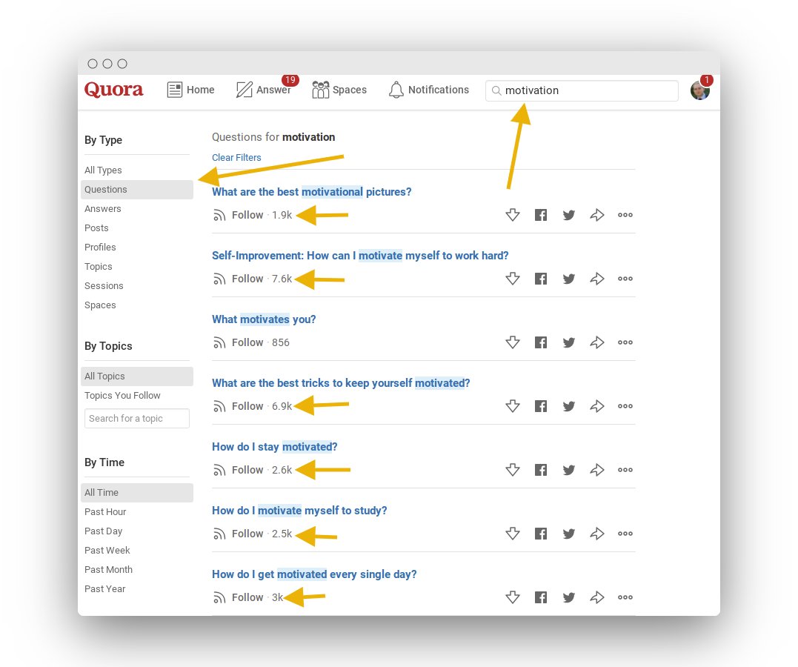Viewport: 798px width, 667px height.
Task: Open 'What are the best motivational pictures?' question
Action: (311, 192)
